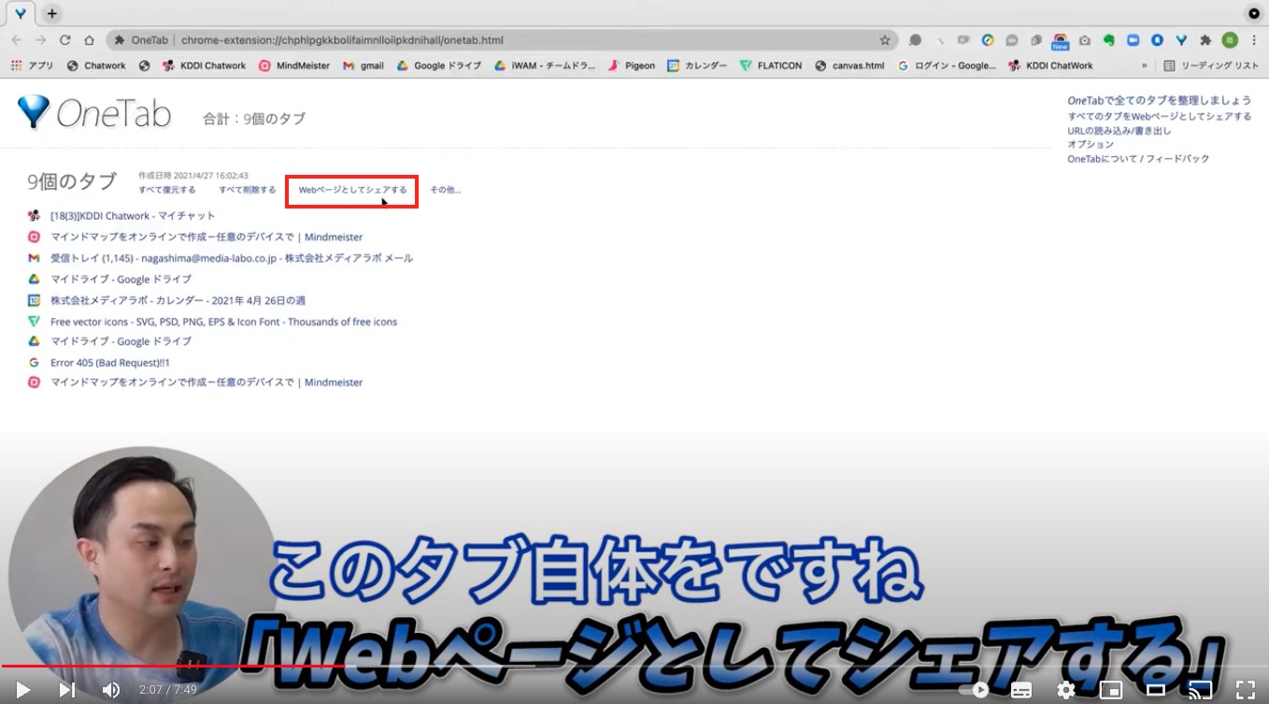Switch to theater mode
The width and height of the screenshot is (1269, 704).
click(x=1156, y=690)
